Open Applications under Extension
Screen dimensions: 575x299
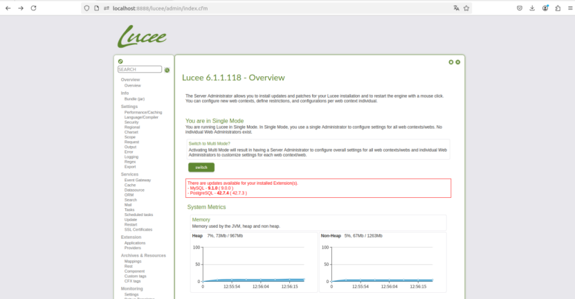pyautogui.click(x=134, y=243)
